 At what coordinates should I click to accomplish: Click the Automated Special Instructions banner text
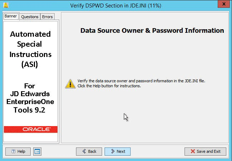pyautogui.click(x=30, y=49)
